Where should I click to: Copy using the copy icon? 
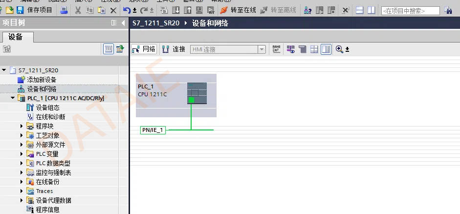tap(89, 11)
